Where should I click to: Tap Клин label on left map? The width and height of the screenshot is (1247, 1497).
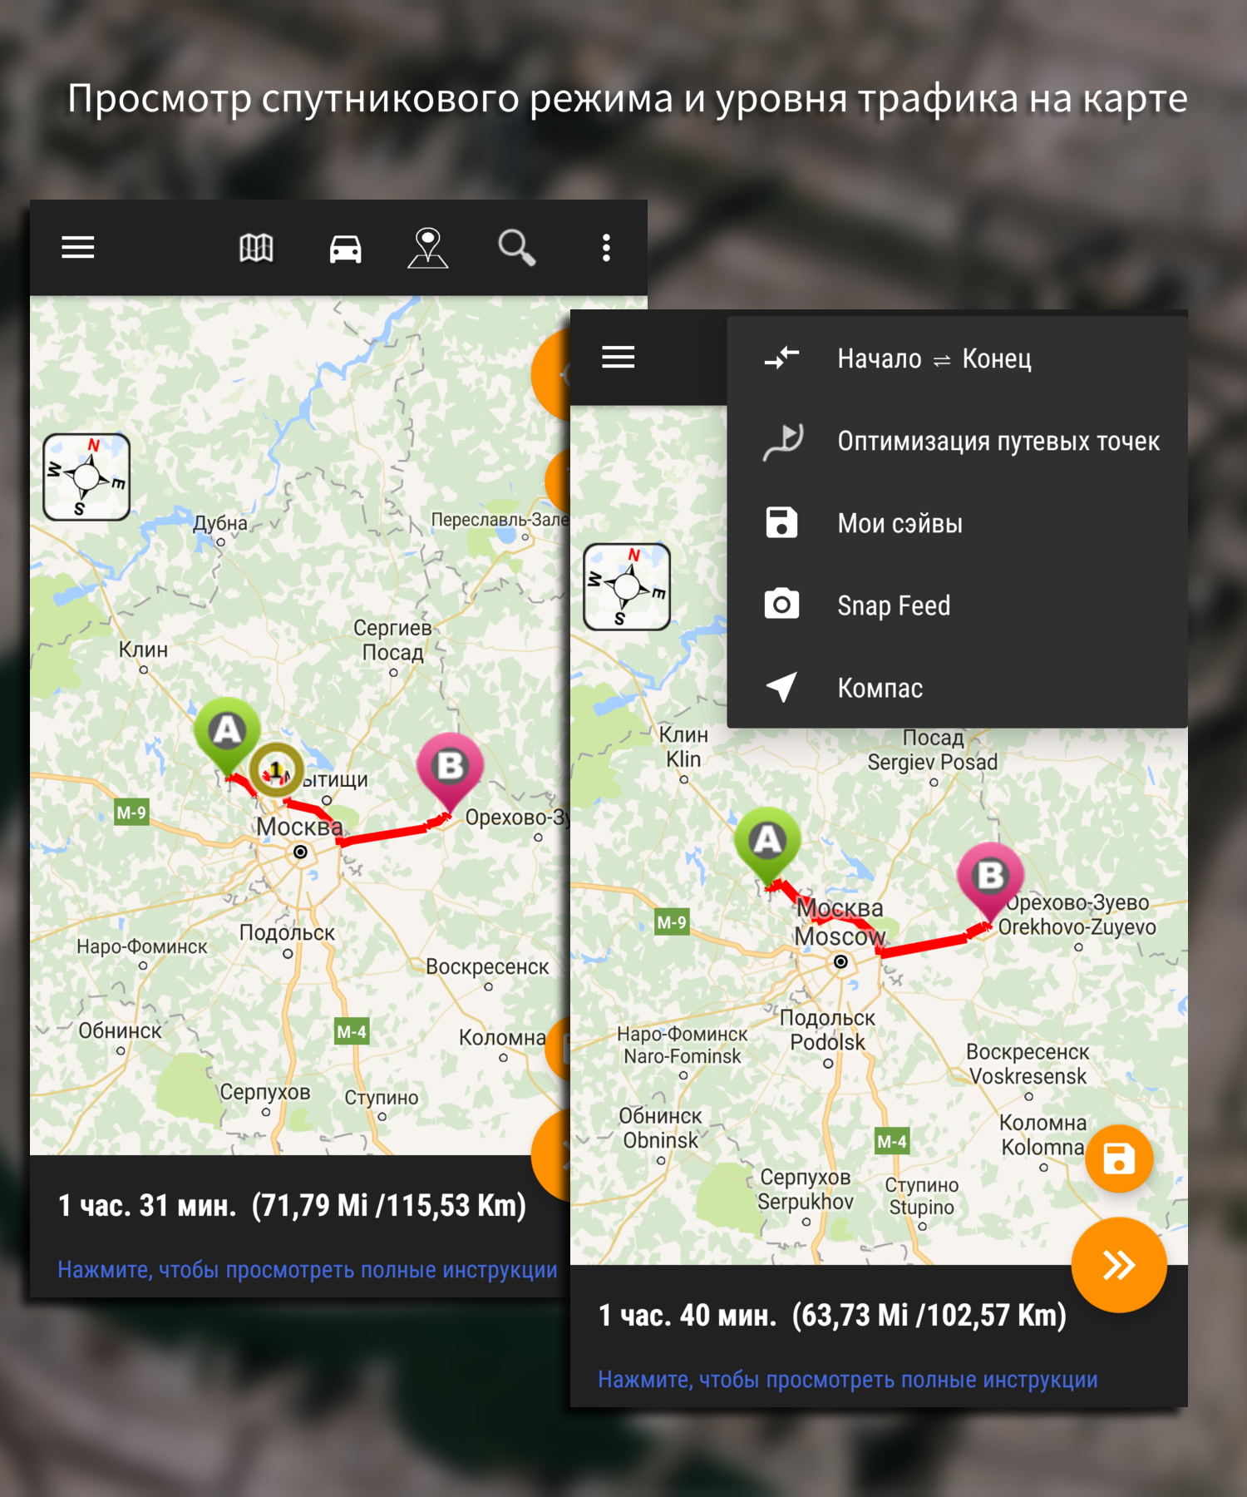(x=143, y=650)
